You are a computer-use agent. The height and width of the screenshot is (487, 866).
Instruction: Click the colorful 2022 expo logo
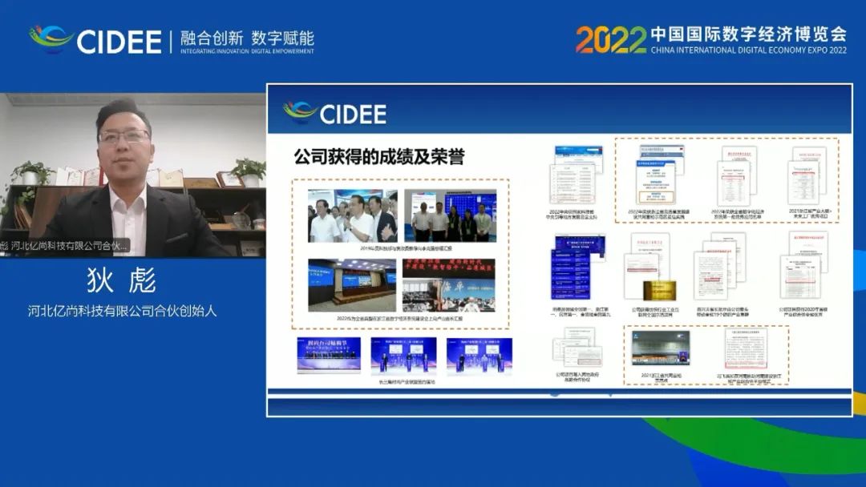610,38
